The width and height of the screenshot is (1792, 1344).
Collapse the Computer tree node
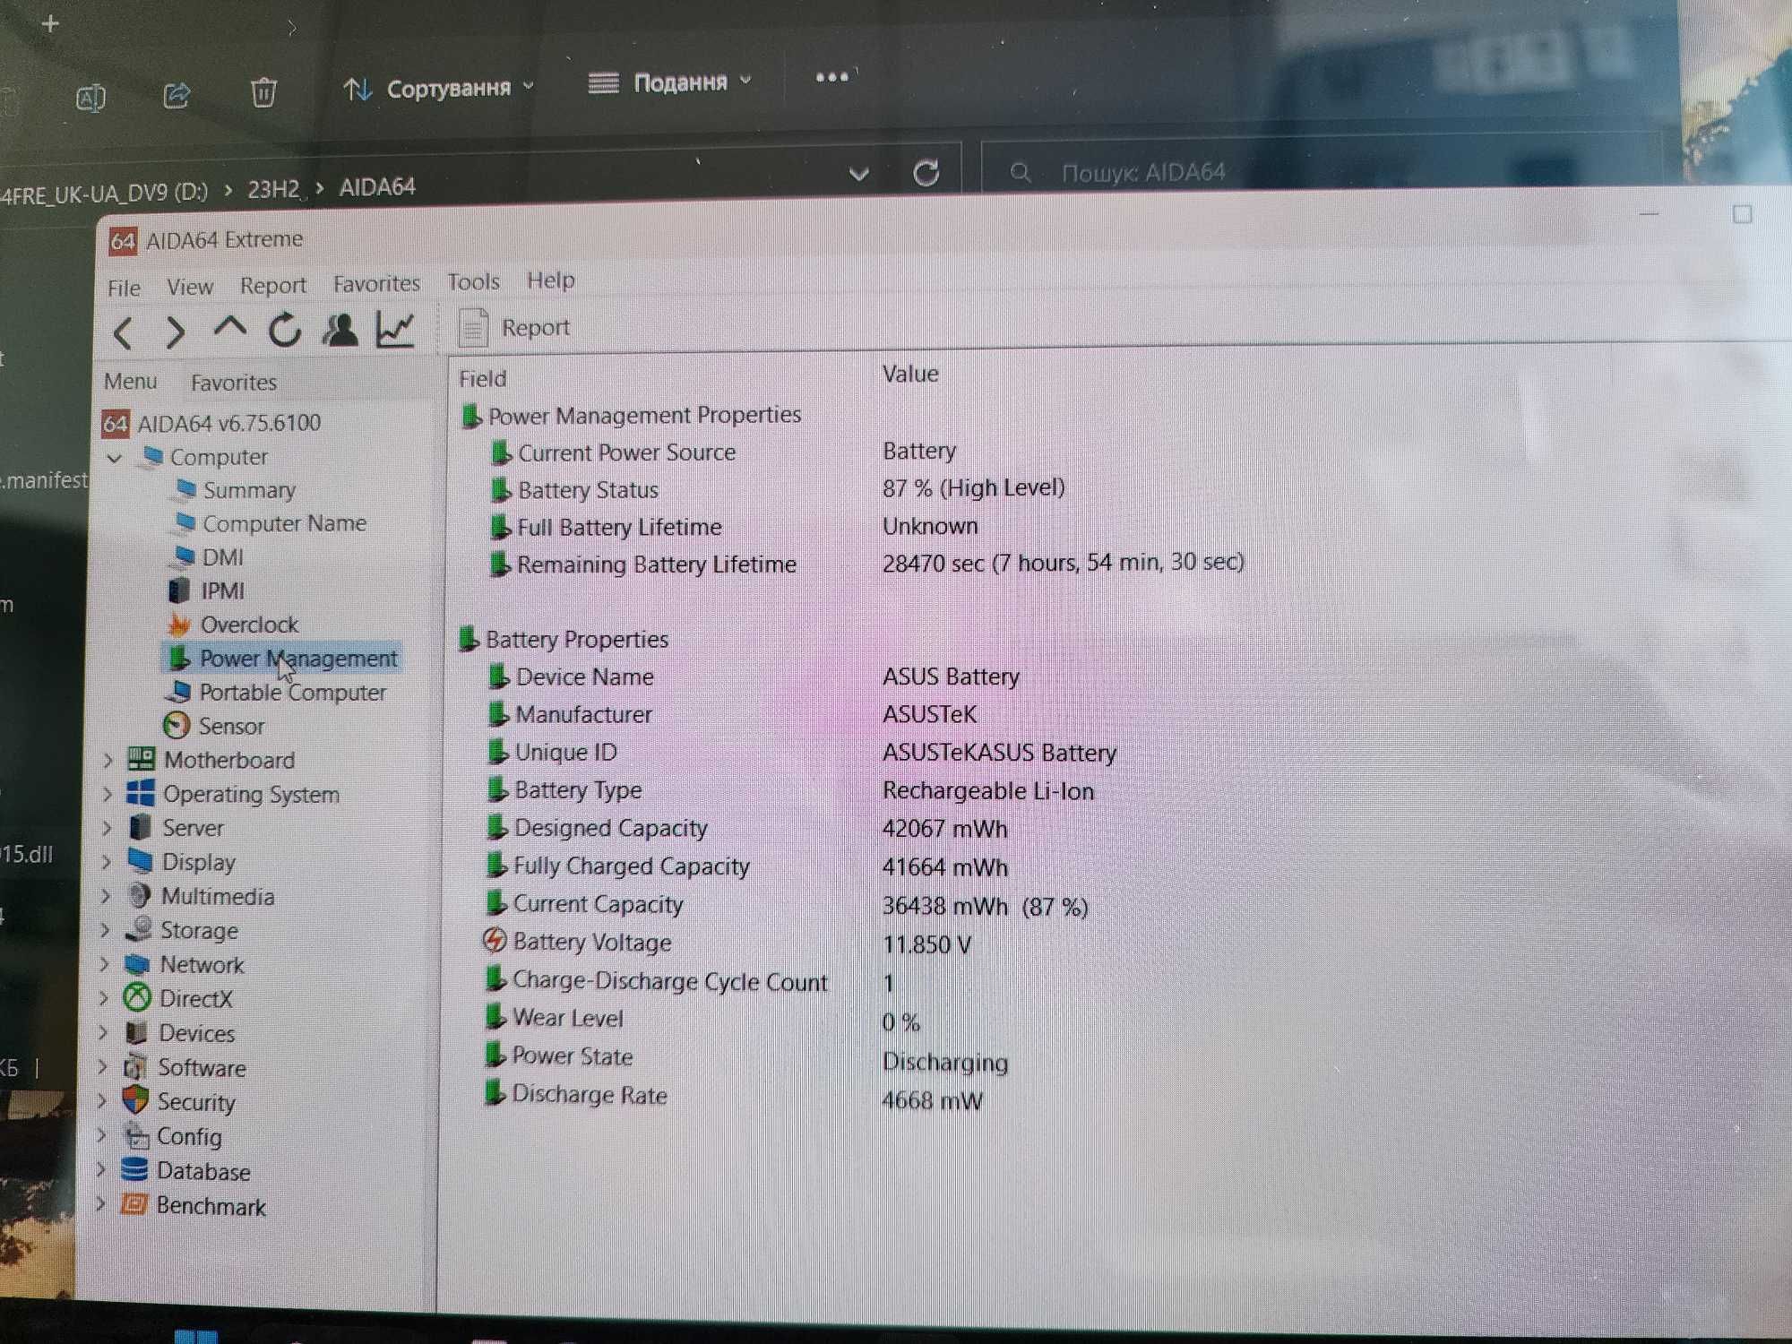[x=115, y=458]
